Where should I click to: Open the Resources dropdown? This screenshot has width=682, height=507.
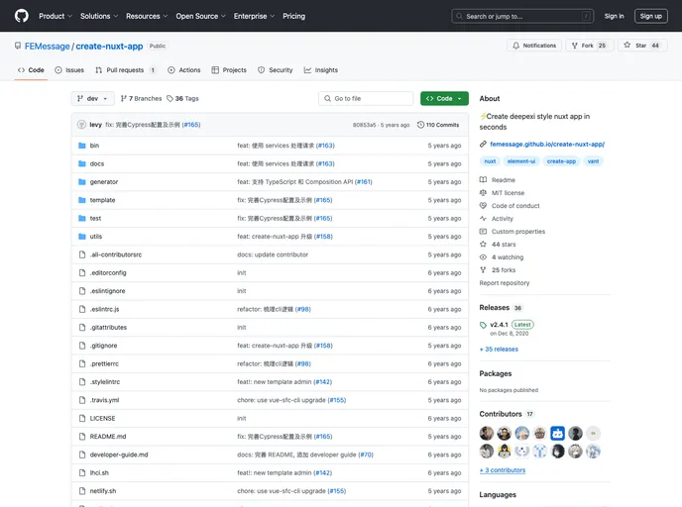coord(147,16)
